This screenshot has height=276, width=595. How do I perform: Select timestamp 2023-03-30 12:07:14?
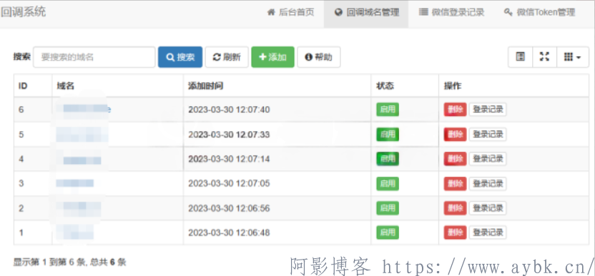click(229, 159)
